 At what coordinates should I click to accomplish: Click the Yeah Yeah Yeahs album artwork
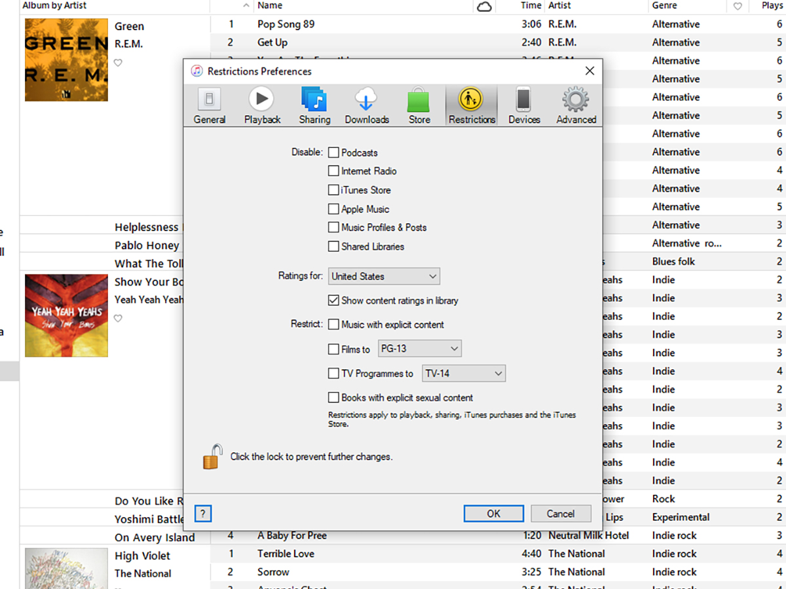pos(66,316)
